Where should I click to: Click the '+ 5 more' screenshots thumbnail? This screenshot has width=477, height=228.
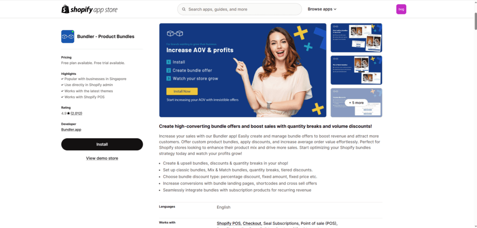(356, 102)
